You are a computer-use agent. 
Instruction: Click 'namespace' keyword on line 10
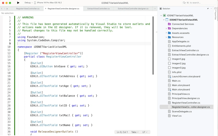tap(25, 47)
